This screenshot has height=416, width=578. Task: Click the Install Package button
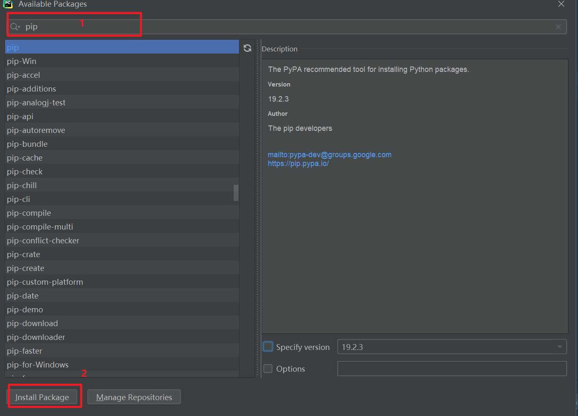point(42,397)
